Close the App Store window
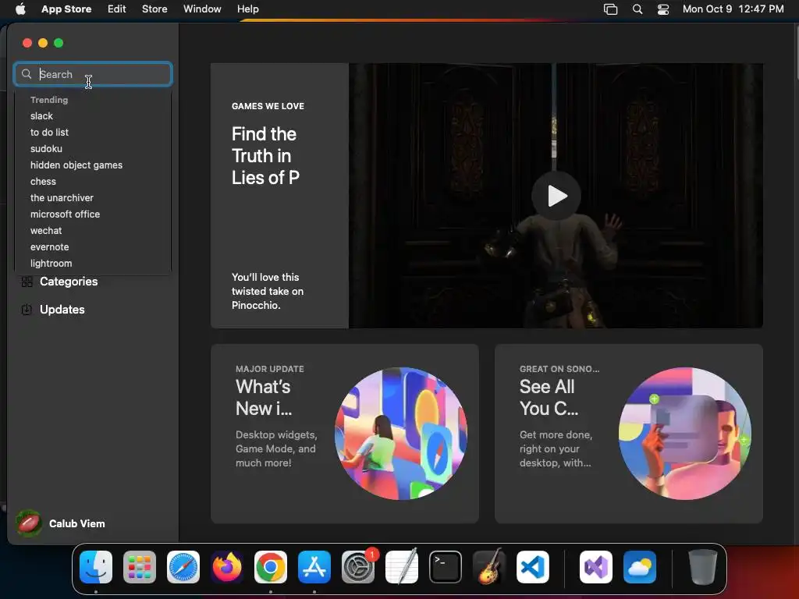The height and width of the screenshot is (599, 799). pyautogui.click(x=27, y=43)
